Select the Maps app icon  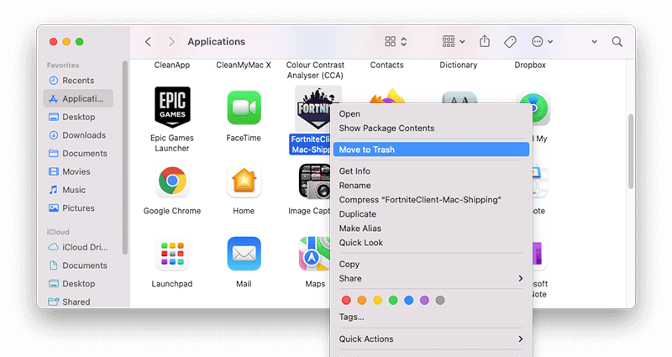(x=314, y=254)
